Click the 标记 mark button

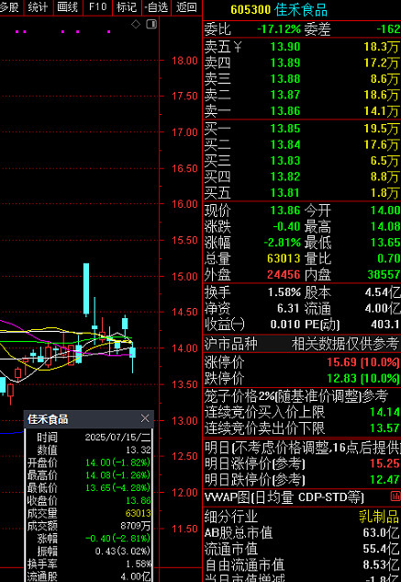coord(127,7)
